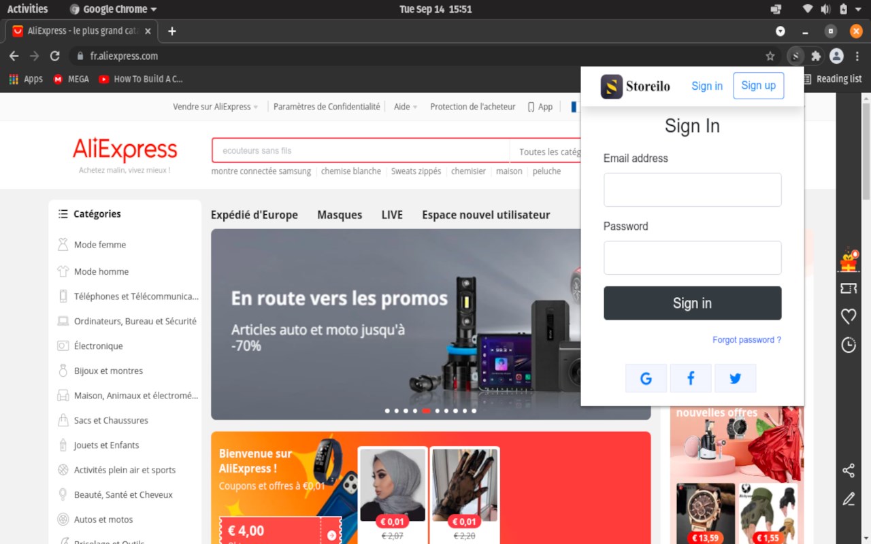
Task: Open the system volume icon
Action: [x=825, y=9]
